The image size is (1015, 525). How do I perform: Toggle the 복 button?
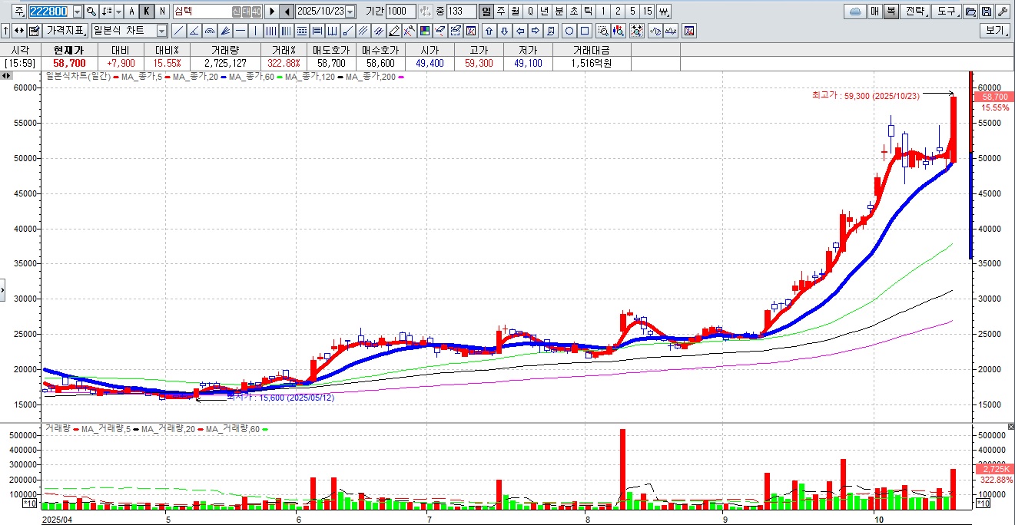(x=891, y=12)
